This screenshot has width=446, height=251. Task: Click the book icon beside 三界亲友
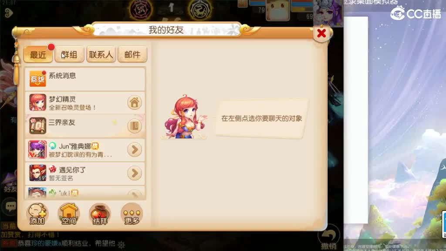pos(135,126)
